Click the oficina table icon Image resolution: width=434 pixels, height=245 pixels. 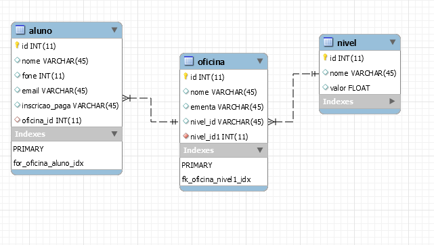pos(189,61)
